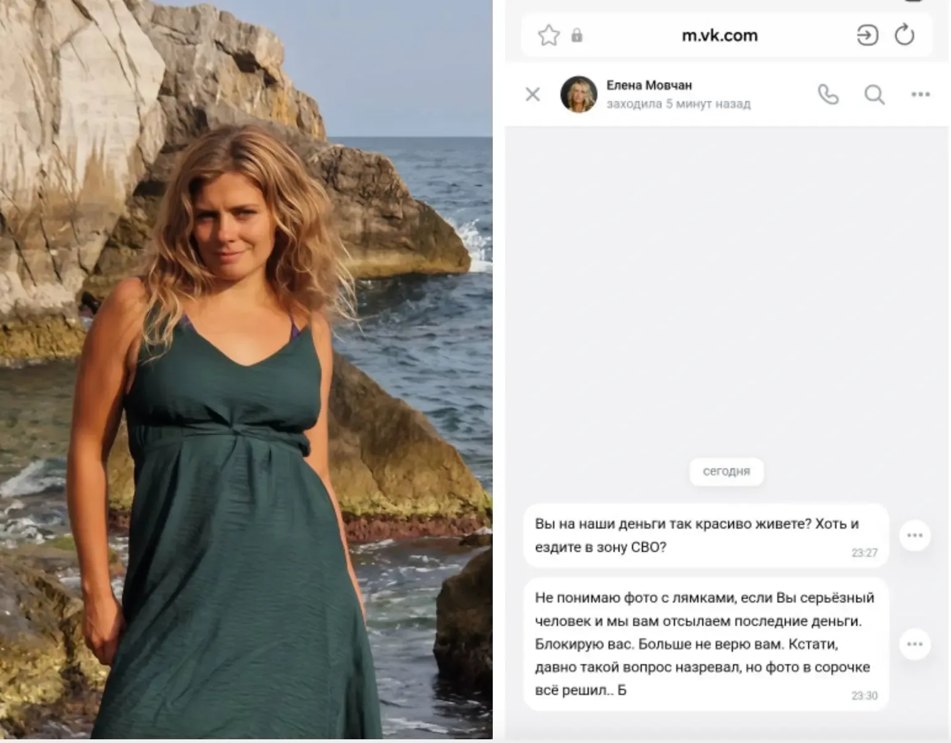This screenshot has height=743, width=951.
Task: Open the login arrow icon in address bar
Action: click(x=867, y=36)
